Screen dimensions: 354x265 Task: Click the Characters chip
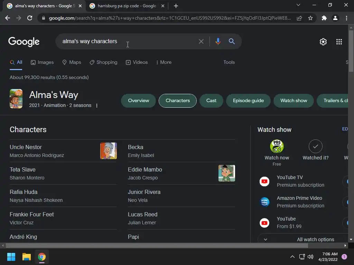click(x=178, y=101)
